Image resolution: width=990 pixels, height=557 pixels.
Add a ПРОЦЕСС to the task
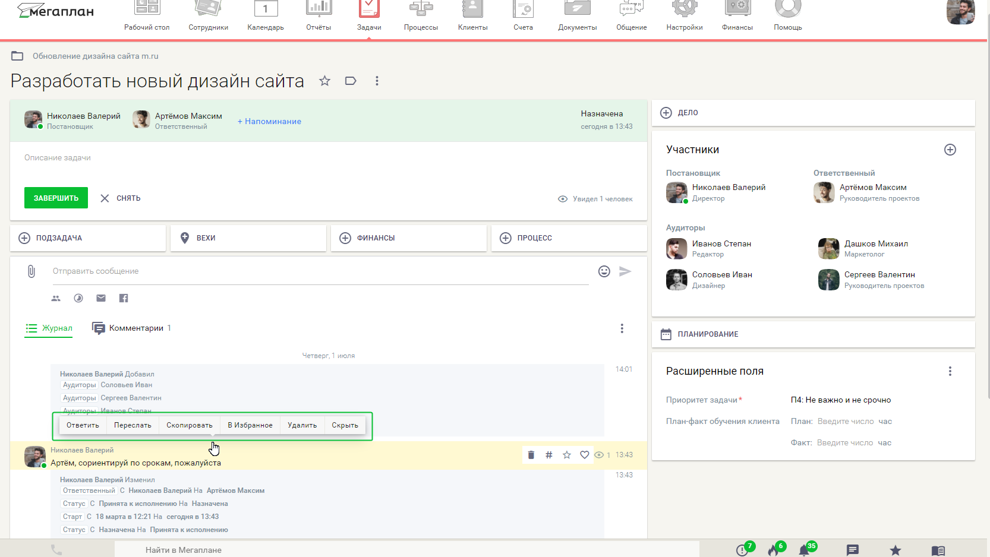pos(569,238)
